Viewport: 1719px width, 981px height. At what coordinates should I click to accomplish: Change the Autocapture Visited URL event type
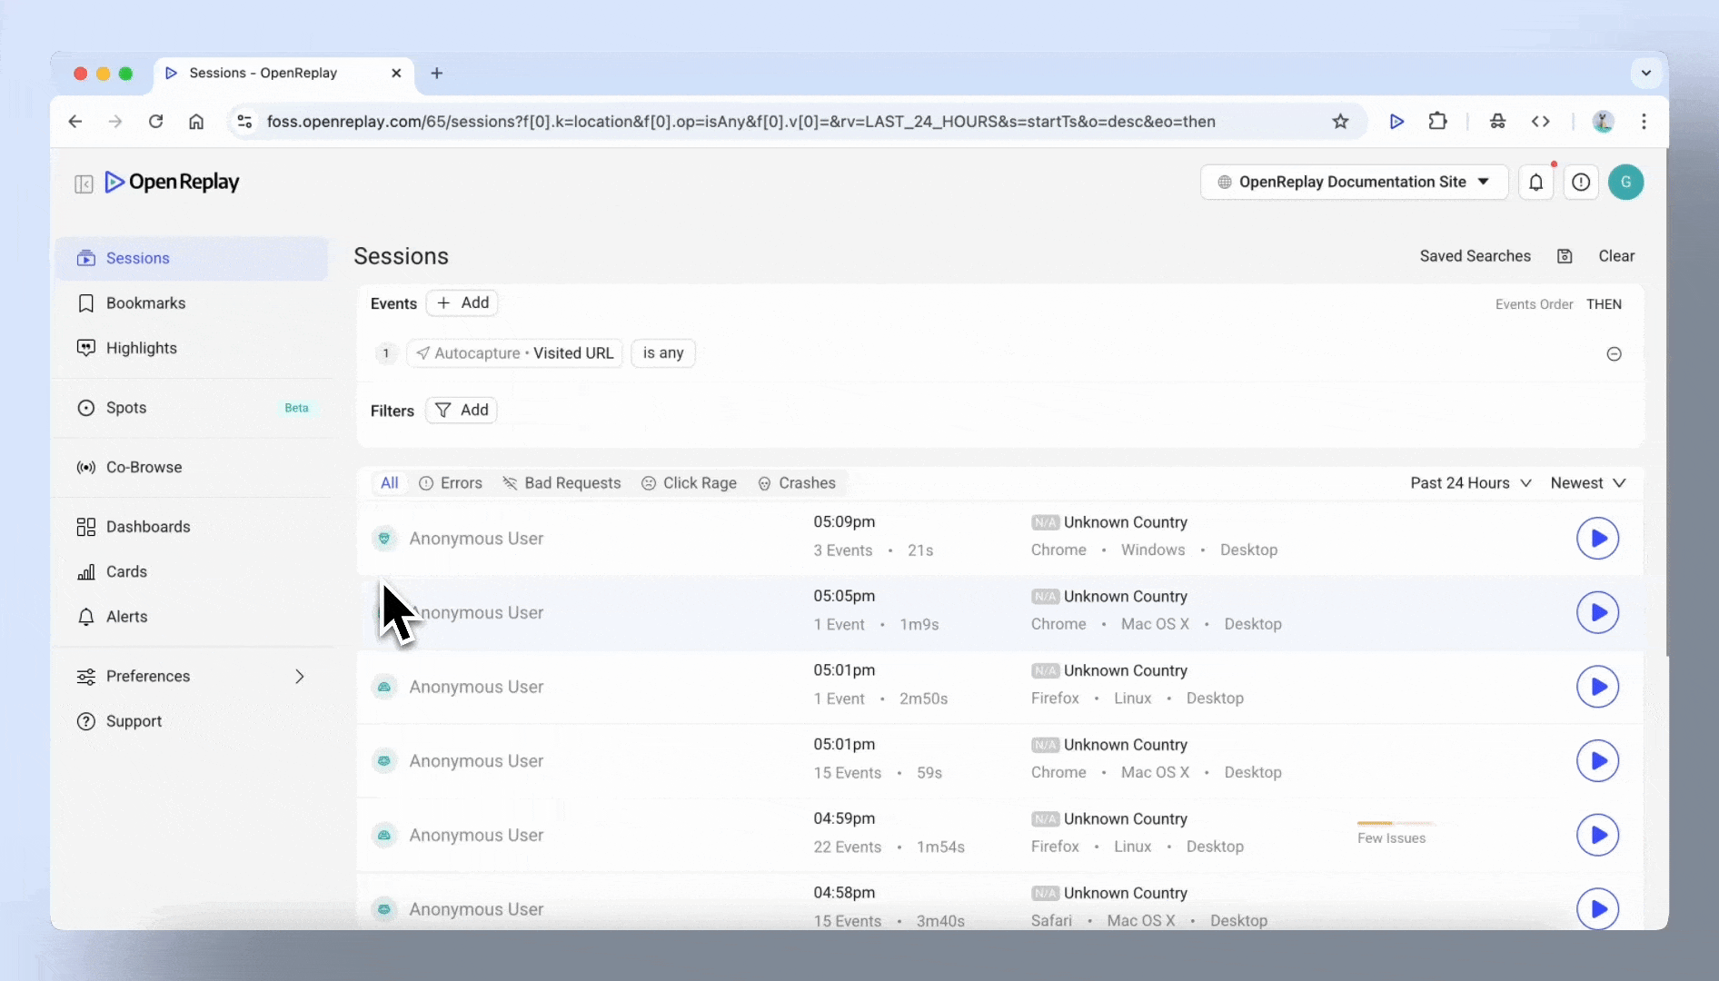(x=514, y=353)
